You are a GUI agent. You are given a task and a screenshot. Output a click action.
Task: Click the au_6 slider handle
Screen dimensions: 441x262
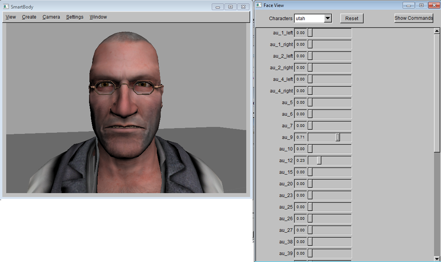[310, 114]
